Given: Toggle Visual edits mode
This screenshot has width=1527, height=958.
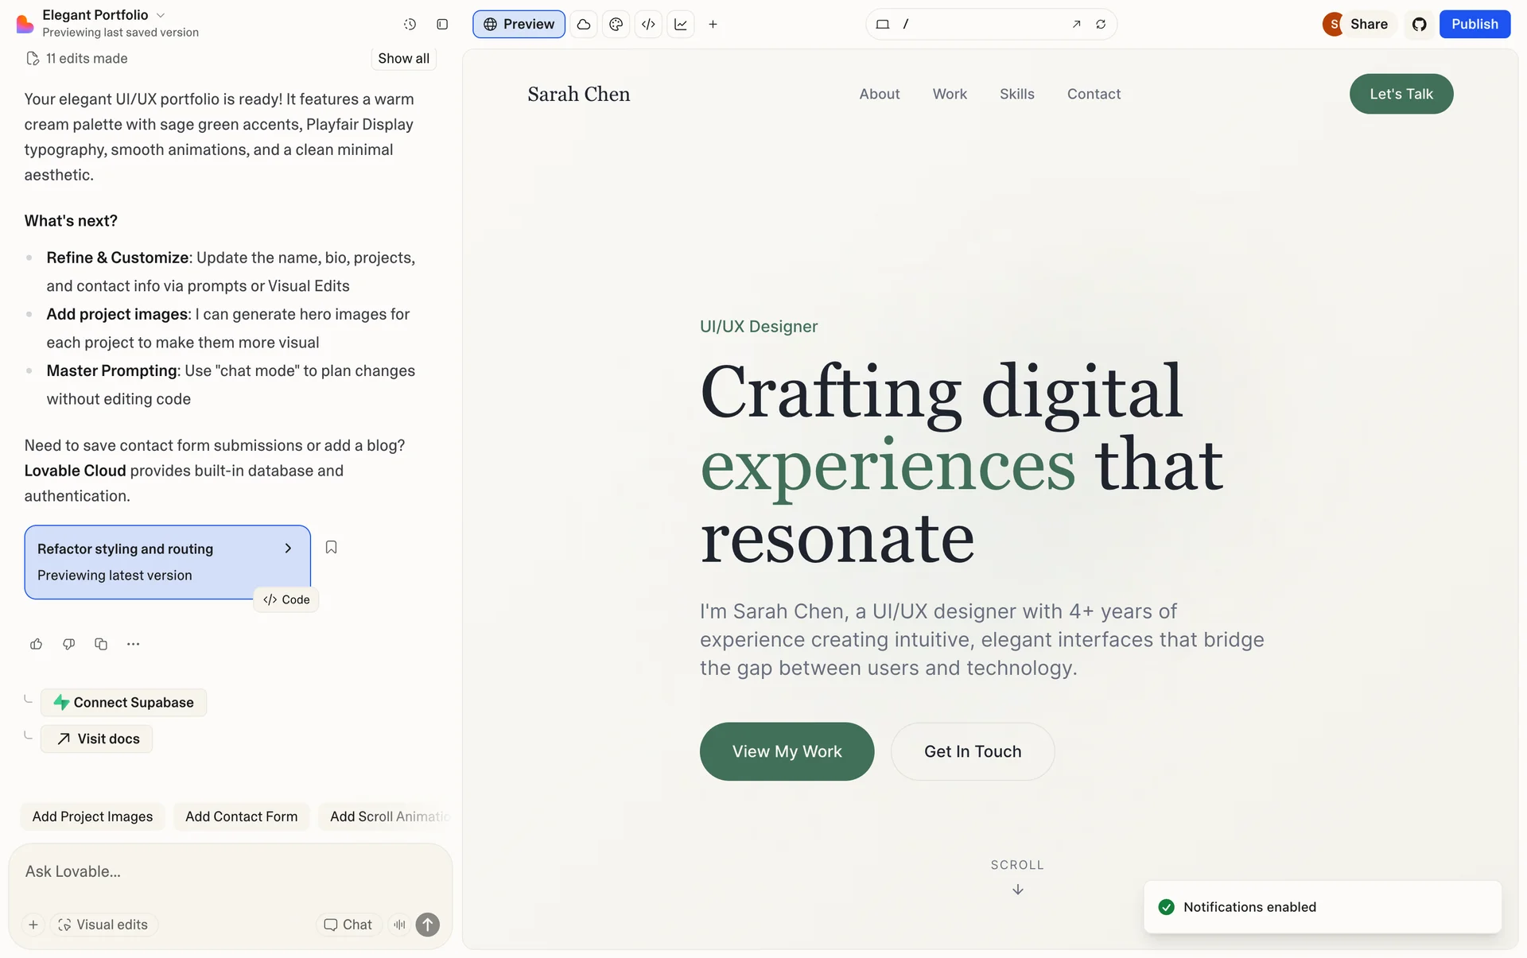Looking at the screenshot, I should 103,925.
